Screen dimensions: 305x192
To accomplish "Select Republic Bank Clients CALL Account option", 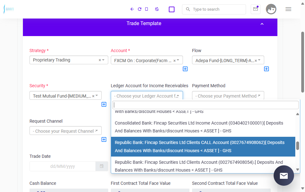I will pos(203,147).
